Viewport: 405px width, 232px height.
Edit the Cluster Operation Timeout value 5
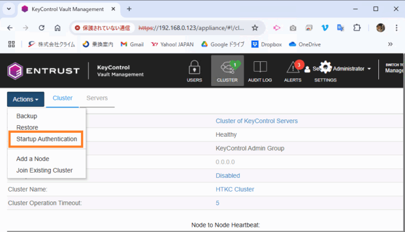pyautogui.click(x=218, y=203)
